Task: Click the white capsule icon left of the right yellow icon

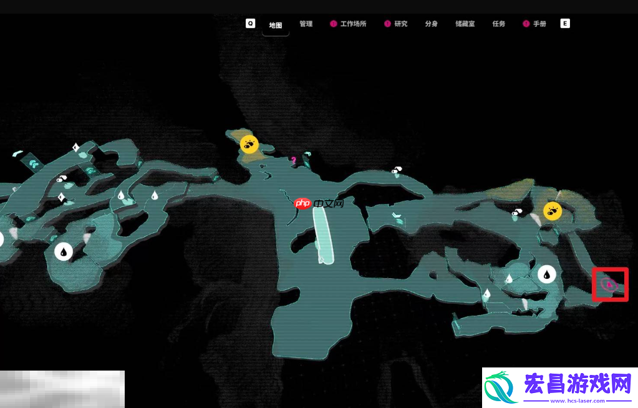Action: tap(517, 212)
